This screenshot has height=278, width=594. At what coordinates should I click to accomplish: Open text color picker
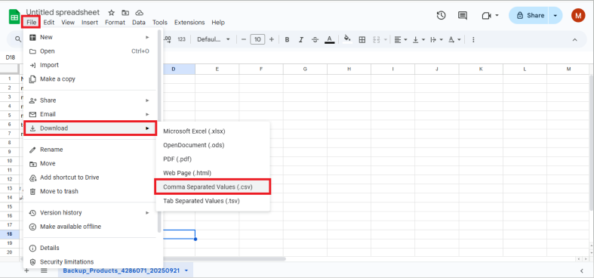(330, 39)
